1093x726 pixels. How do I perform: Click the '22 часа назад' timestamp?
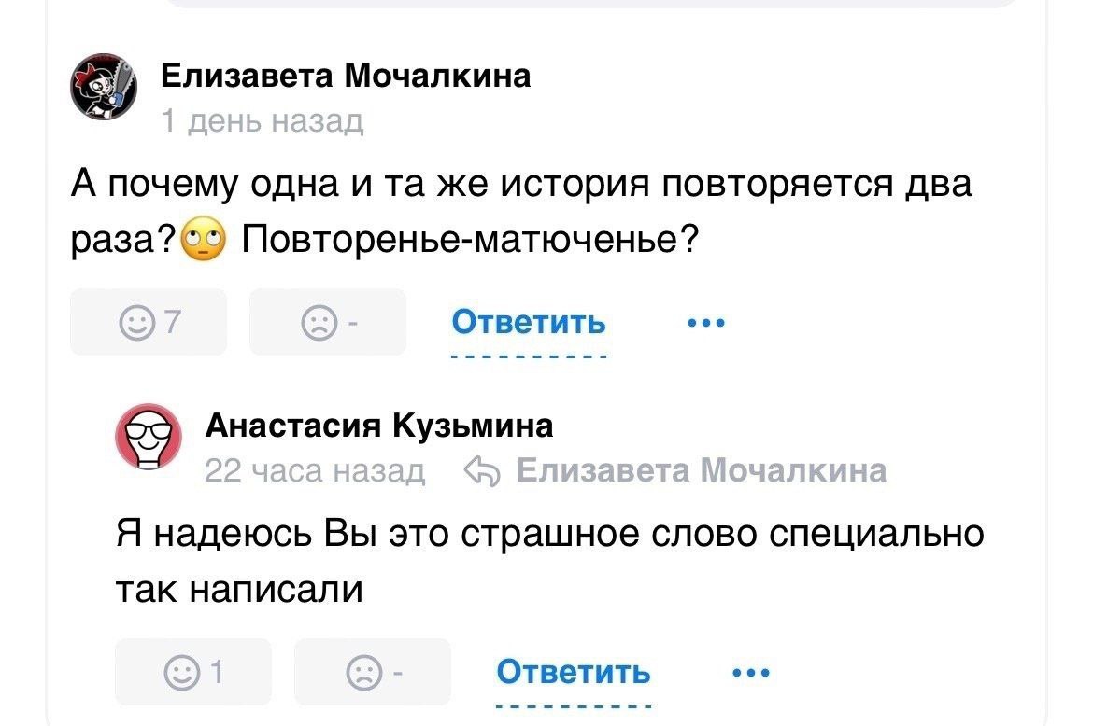point(315,471)
